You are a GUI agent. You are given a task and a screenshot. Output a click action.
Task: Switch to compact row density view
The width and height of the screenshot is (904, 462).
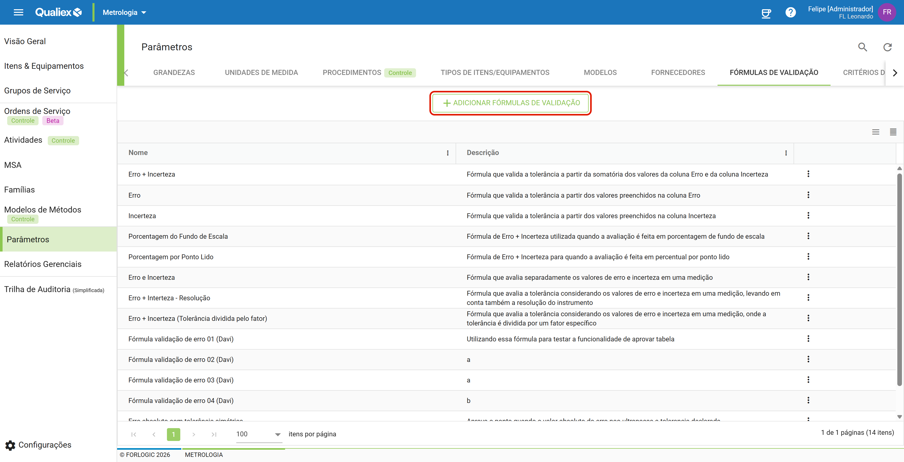893,132
